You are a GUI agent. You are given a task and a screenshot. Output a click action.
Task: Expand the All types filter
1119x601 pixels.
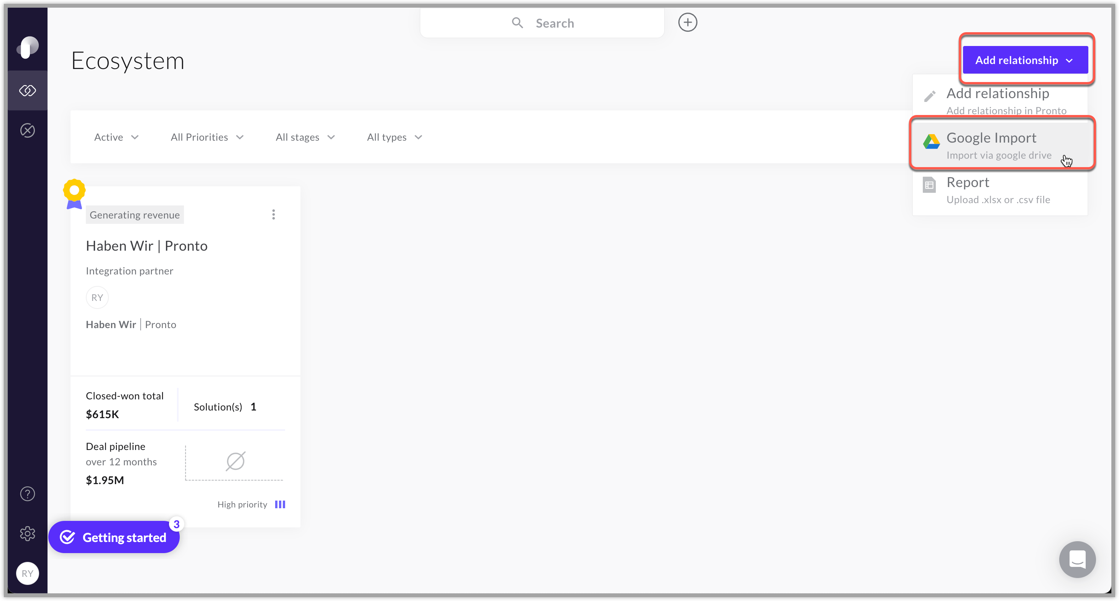tap(394, 137)
